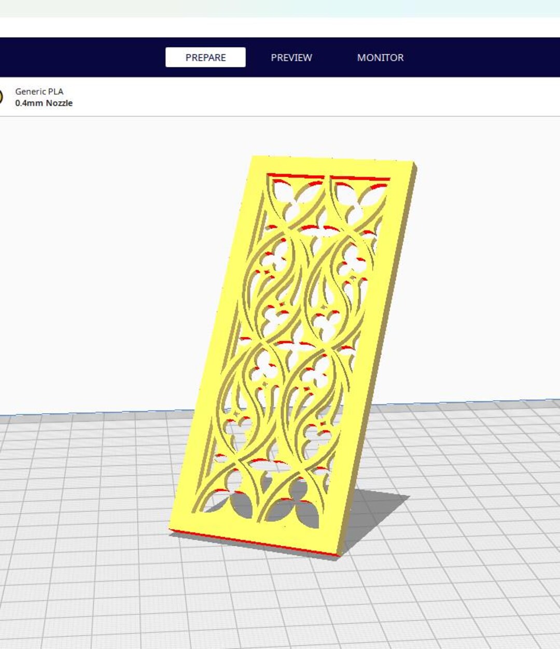This screenshot has width=560, height=649.
Task: Open the Generic PLA material selector
Action: coord(39,91)
